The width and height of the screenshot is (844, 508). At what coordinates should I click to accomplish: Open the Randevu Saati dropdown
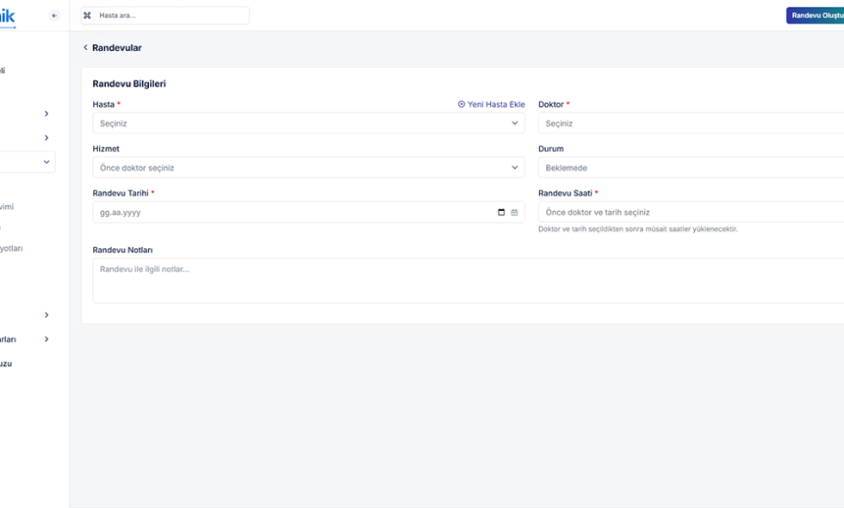(689, 212)
